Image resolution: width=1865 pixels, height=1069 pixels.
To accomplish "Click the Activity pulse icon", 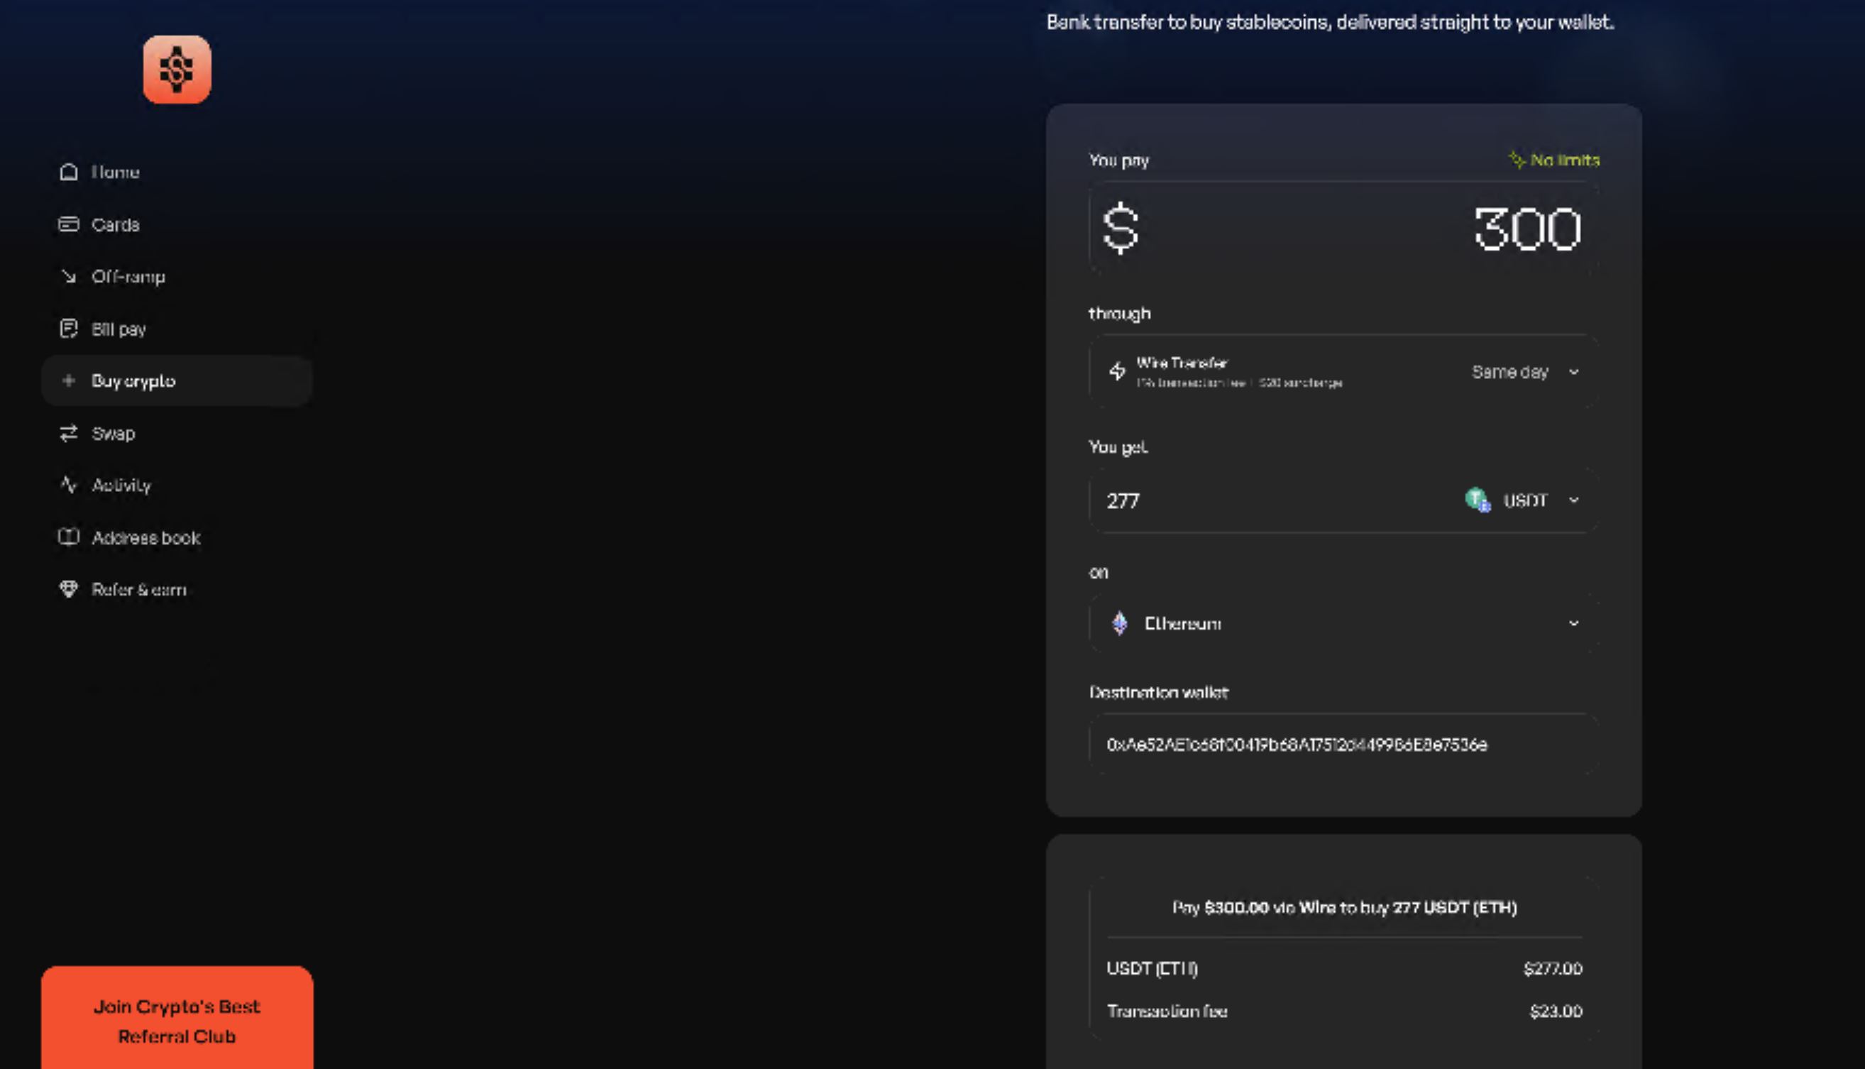I will tap(68, 485).
